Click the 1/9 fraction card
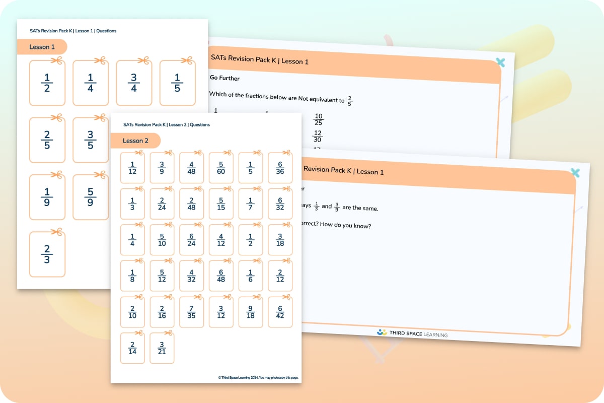 pos(47,197)
